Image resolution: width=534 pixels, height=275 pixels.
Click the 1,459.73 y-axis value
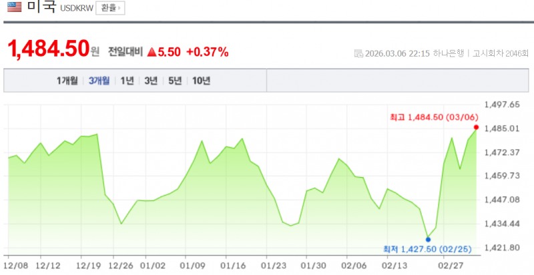pos(503,176)
